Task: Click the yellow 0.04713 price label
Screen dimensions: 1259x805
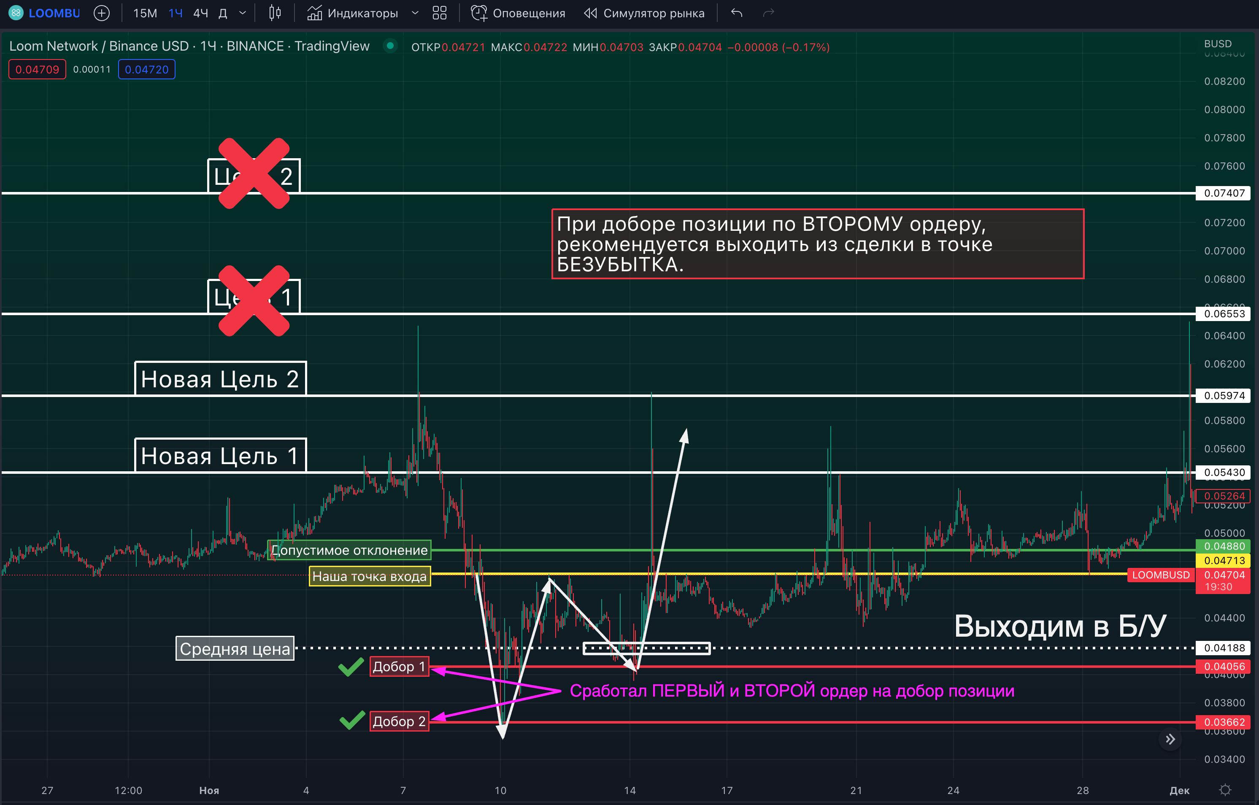Action: point(1224,560)
